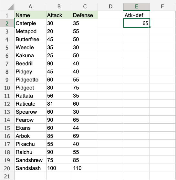Viewport: 176px width, 180px height.
Task: Select Rattata's attack value 56
Action: (x=59, y=96)
